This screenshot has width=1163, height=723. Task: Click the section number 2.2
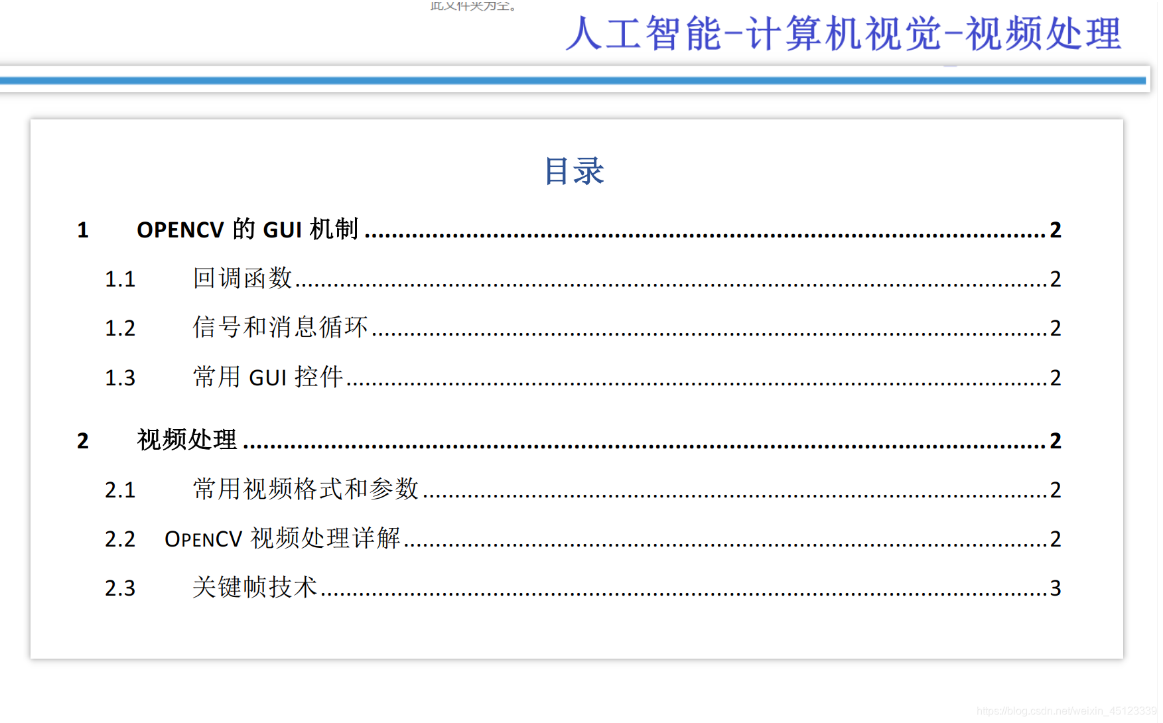(120, 539)
